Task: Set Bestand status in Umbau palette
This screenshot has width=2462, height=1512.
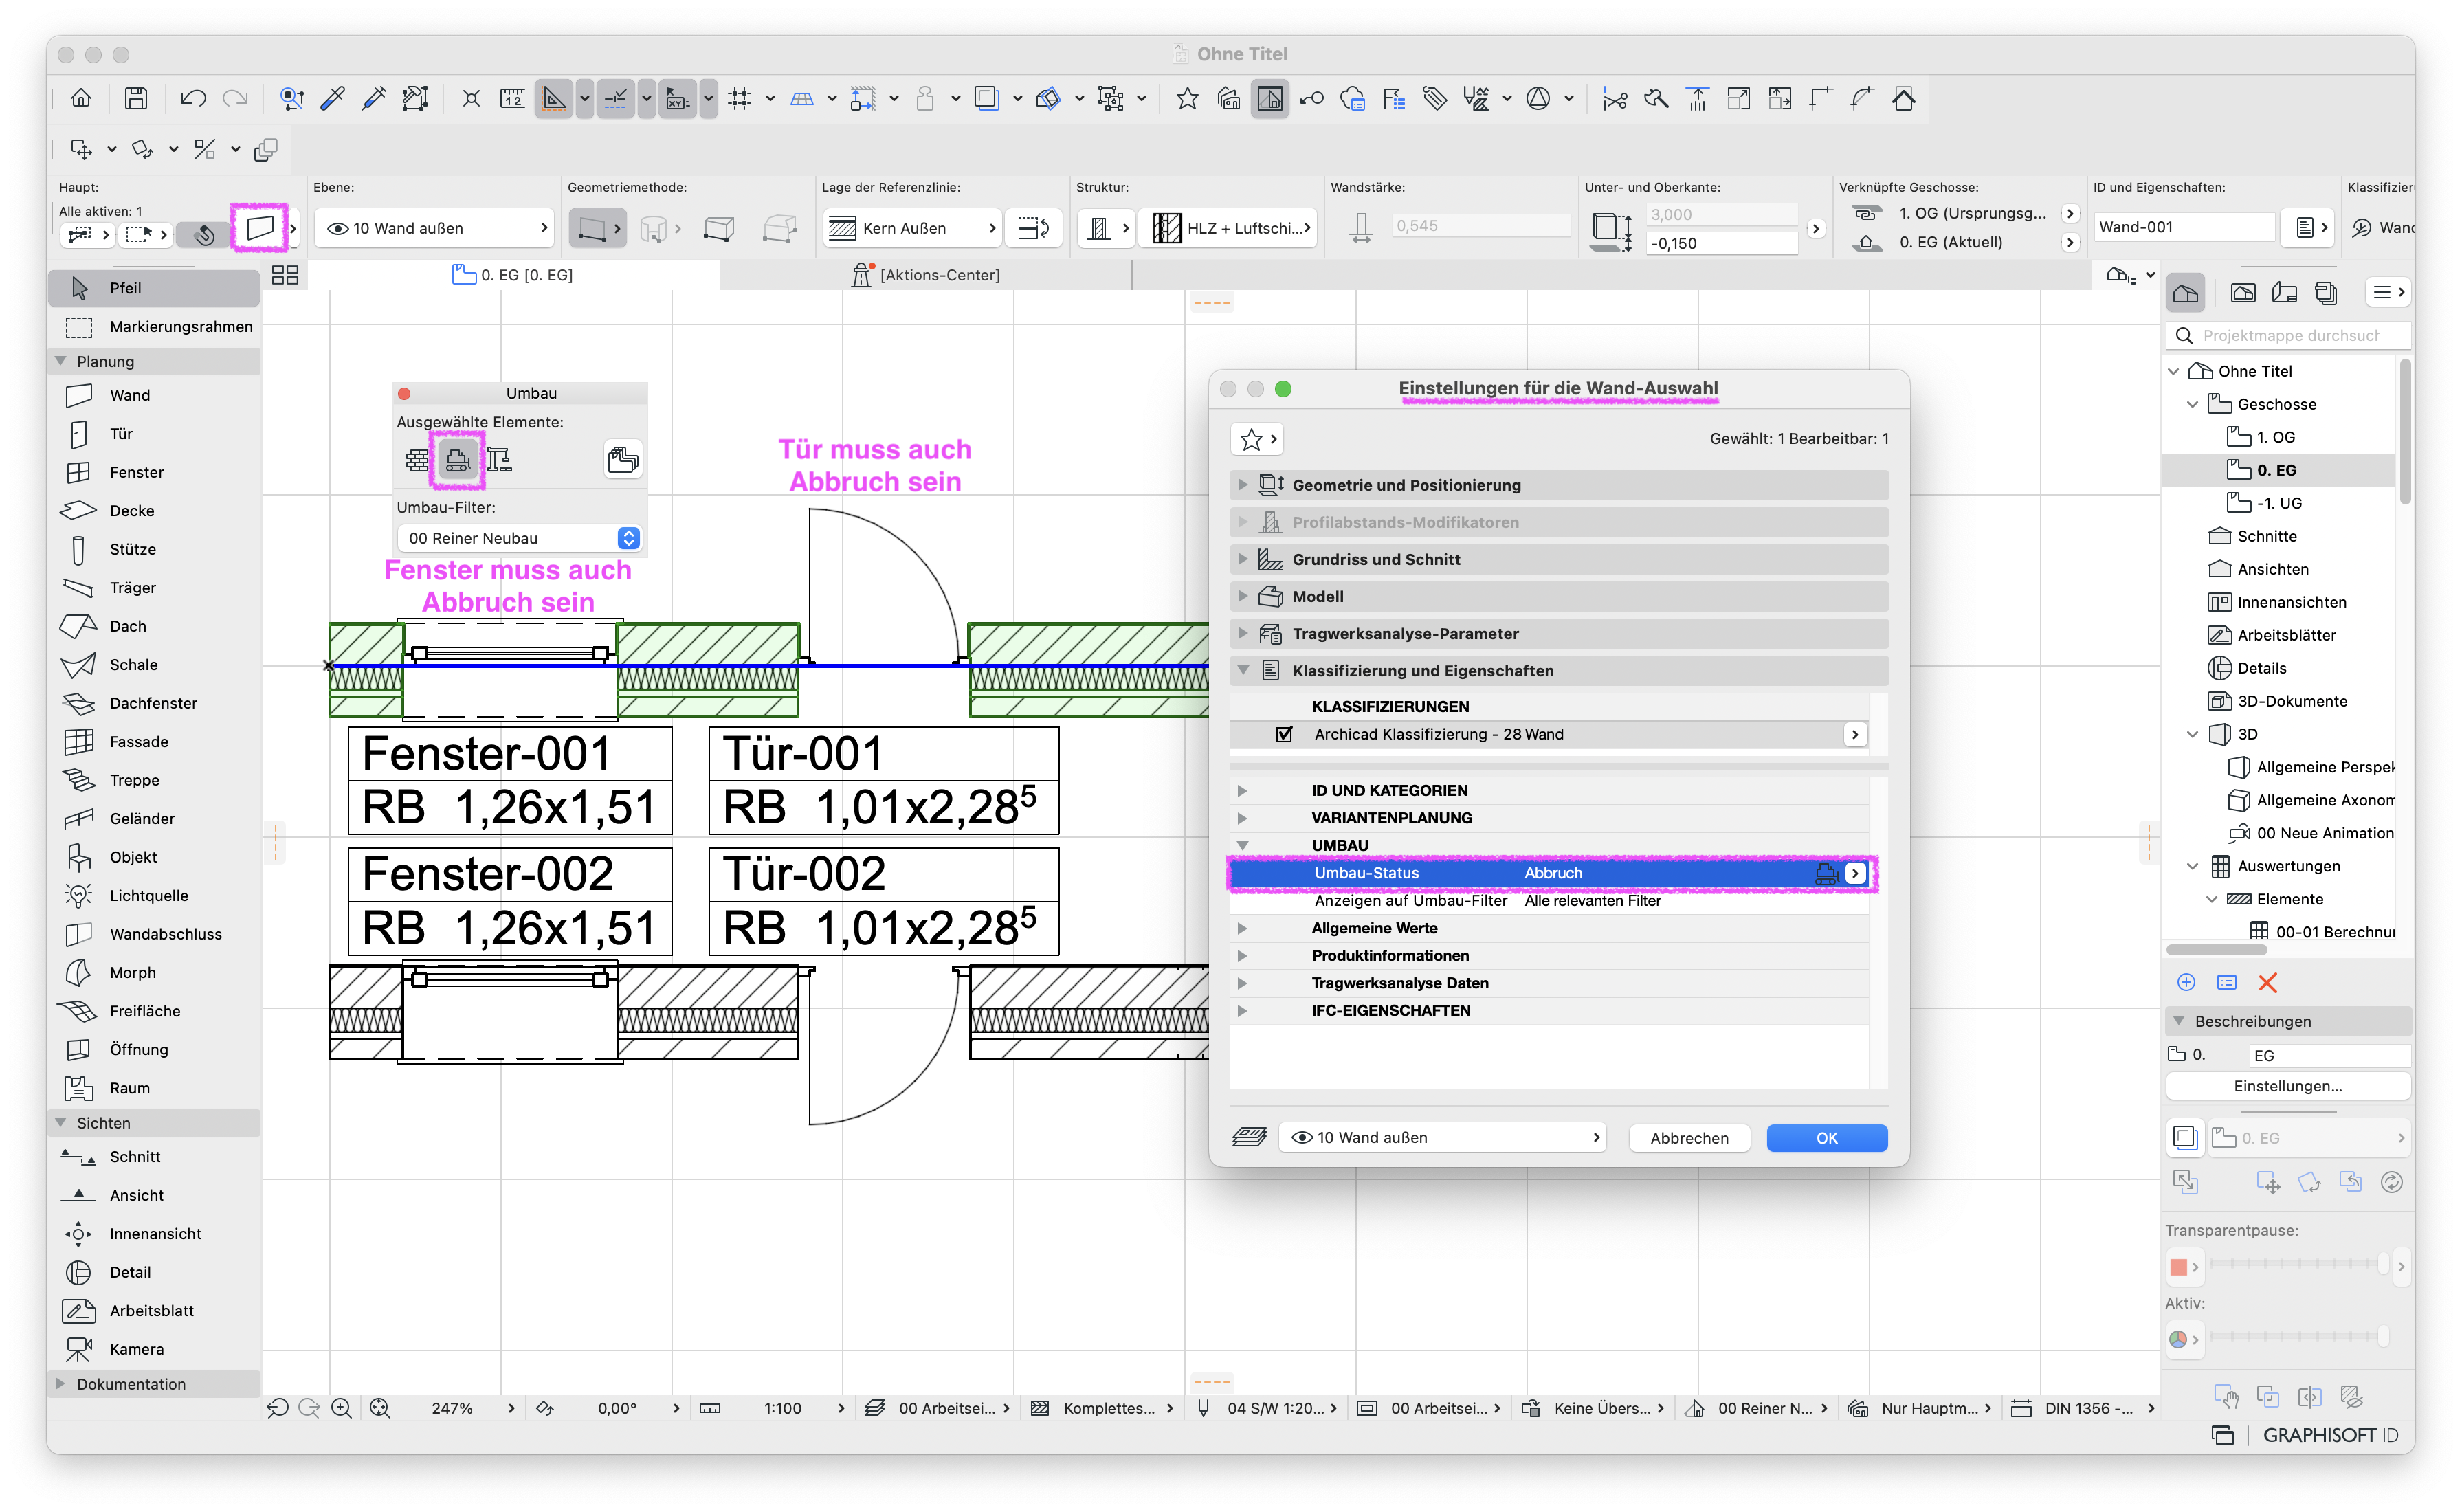Action: click(417, 460)
